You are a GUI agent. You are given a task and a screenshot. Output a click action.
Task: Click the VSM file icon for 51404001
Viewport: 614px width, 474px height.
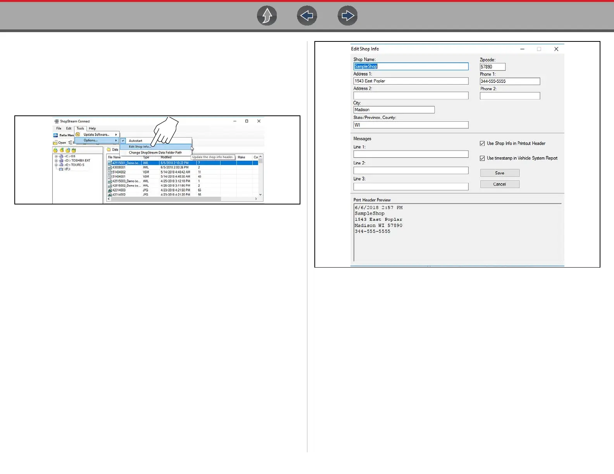click(110, 177)
